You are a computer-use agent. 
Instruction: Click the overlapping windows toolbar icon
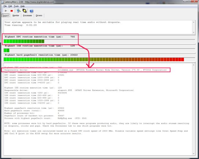tap(24, 11)
